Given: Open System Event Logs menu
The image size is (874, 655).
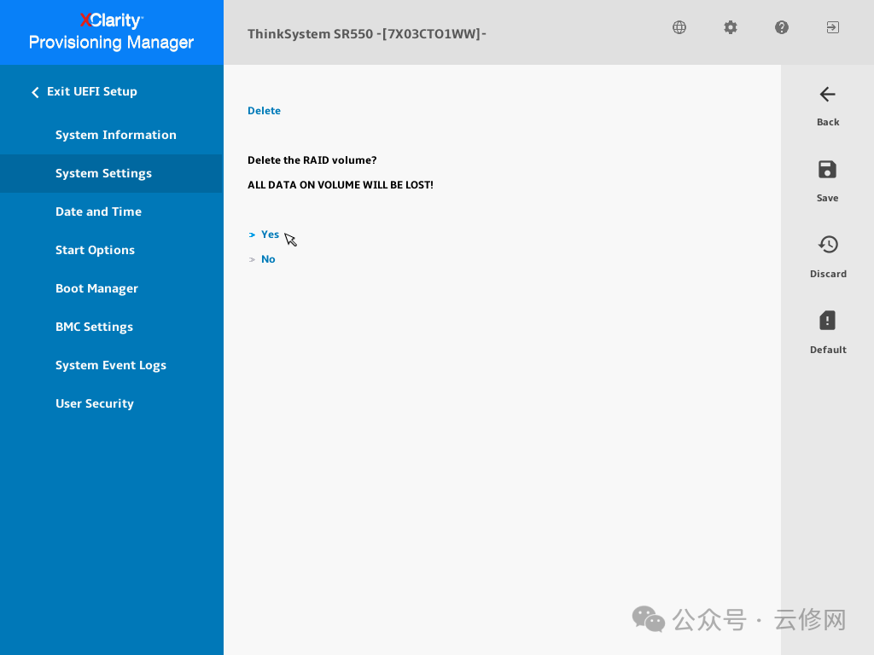Looking at the screenshot, I should point(112,365).
